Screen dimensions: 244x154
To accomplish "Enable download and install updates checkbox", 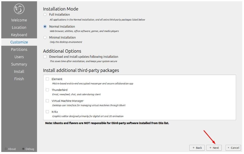I will pyautogui.click(x=45, y=57).
